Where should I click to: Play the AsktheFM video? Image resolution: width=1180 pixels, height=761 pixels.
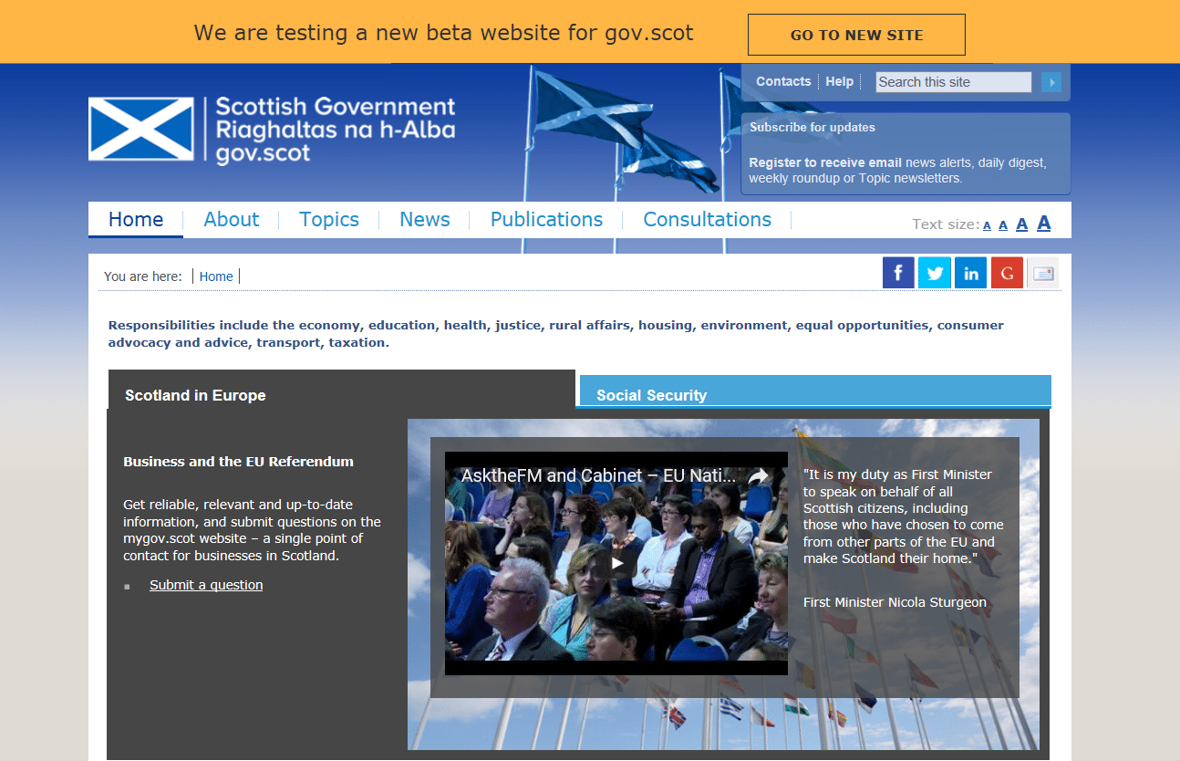point(617,563)
